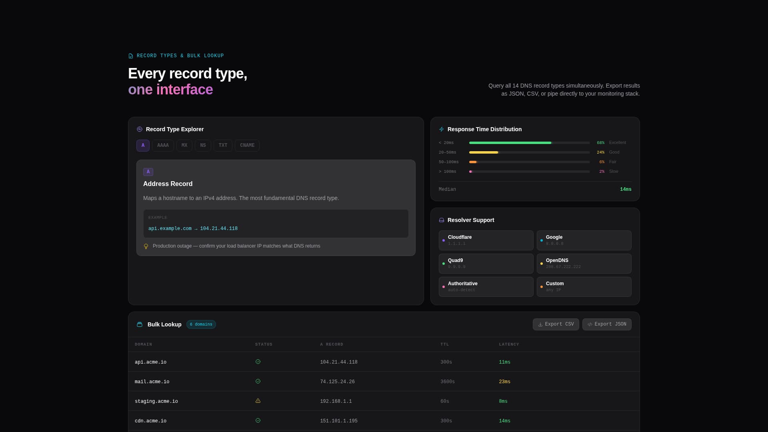
Task: Click the success status icon for api.acme.io
Action: tap(258, 362)
